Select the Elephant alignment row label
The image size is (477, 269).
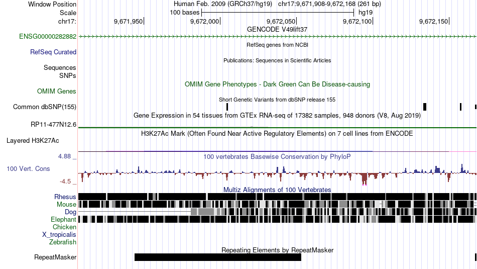(x=64, y=220)
